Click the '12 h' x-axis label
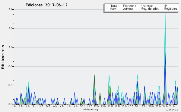The image size is (181, 112). (x=96, y=106)
